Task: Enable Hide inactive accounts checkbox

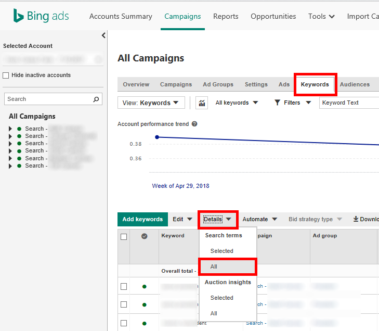Action: 6,75
